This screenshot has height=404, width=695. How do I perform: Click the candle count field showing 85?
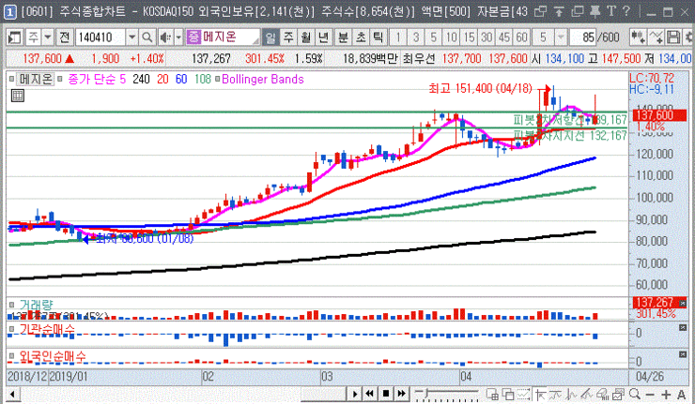pyautogui.click(x=583, y=37)
